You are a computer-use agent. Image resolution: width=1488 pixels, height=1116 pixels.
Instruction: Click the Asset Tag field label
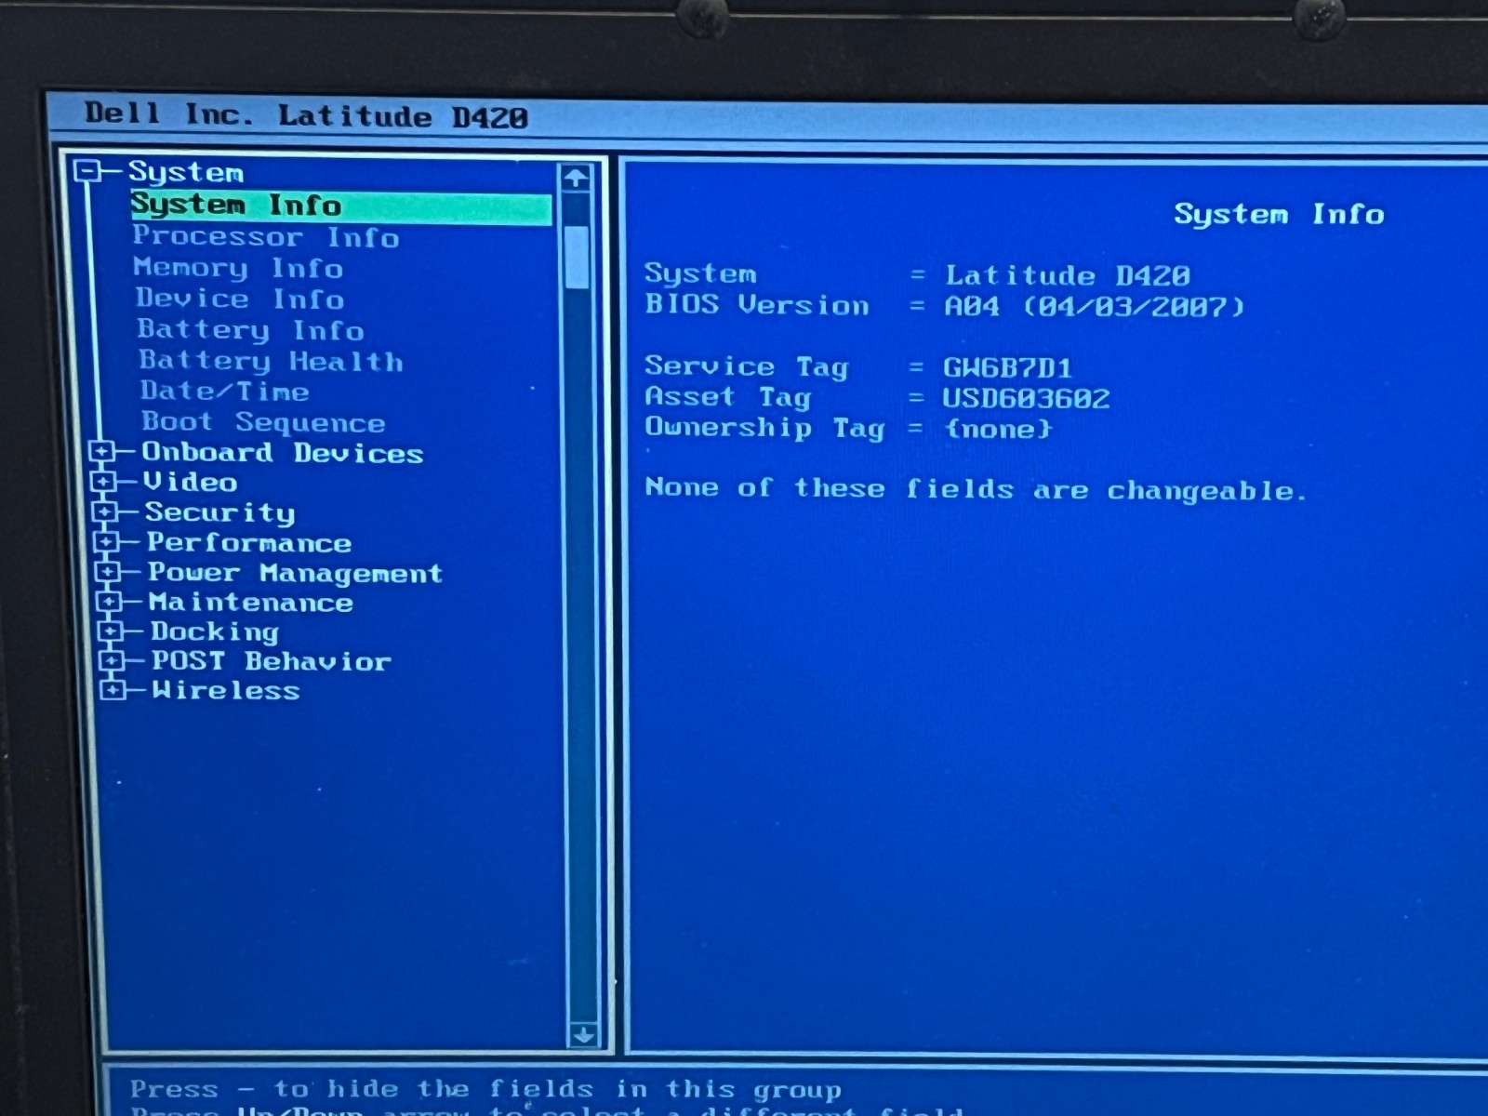point(727,397)
